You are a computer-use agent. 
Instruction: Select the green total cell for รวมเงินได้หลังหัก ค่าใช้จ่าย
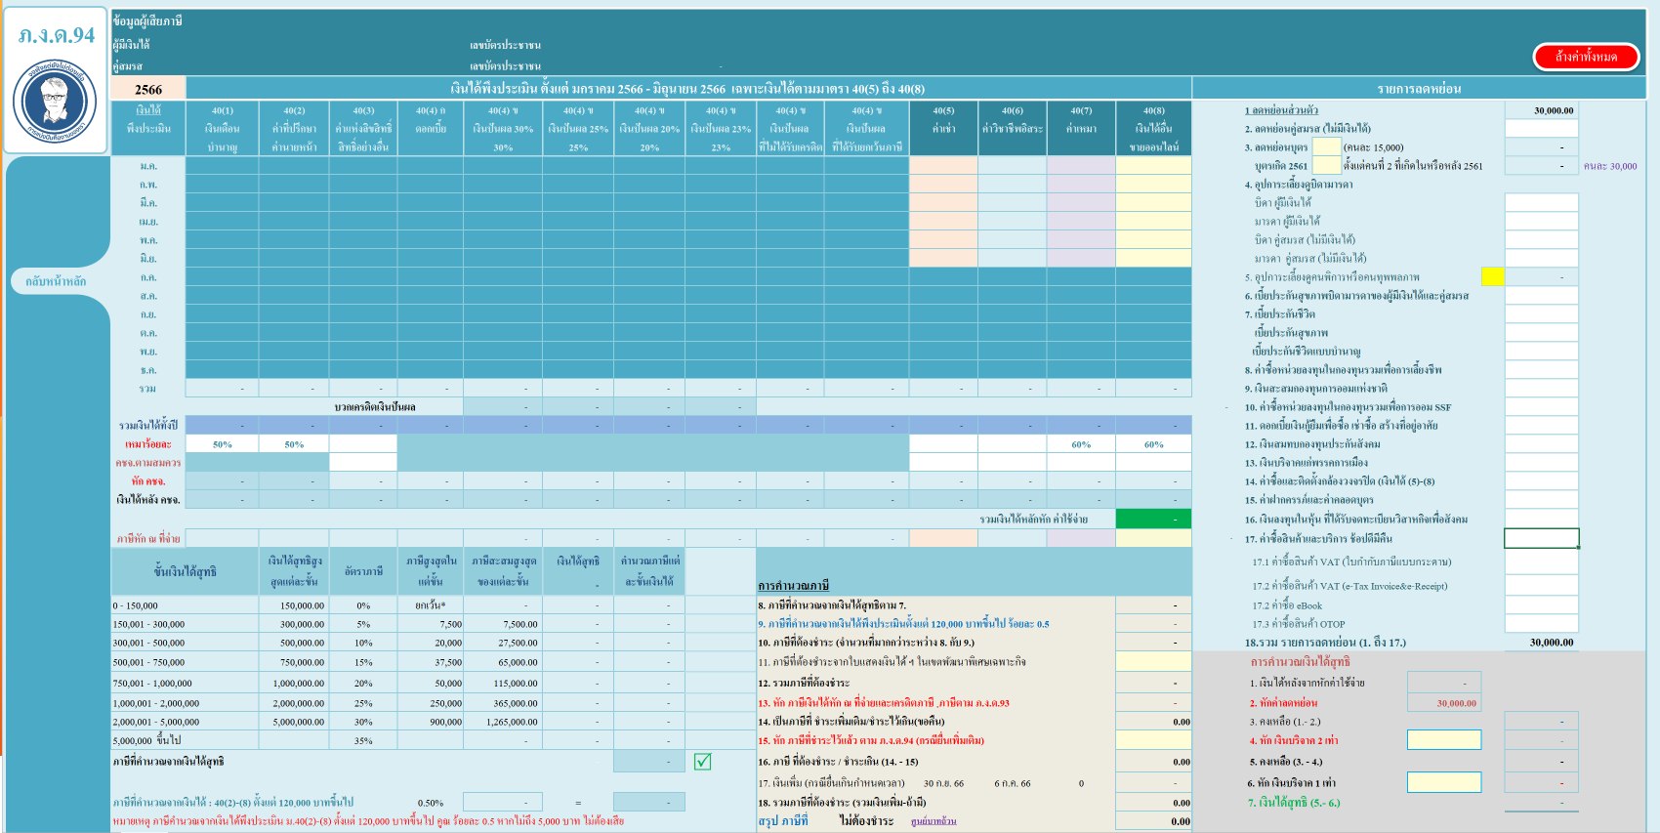(1153, 520)
